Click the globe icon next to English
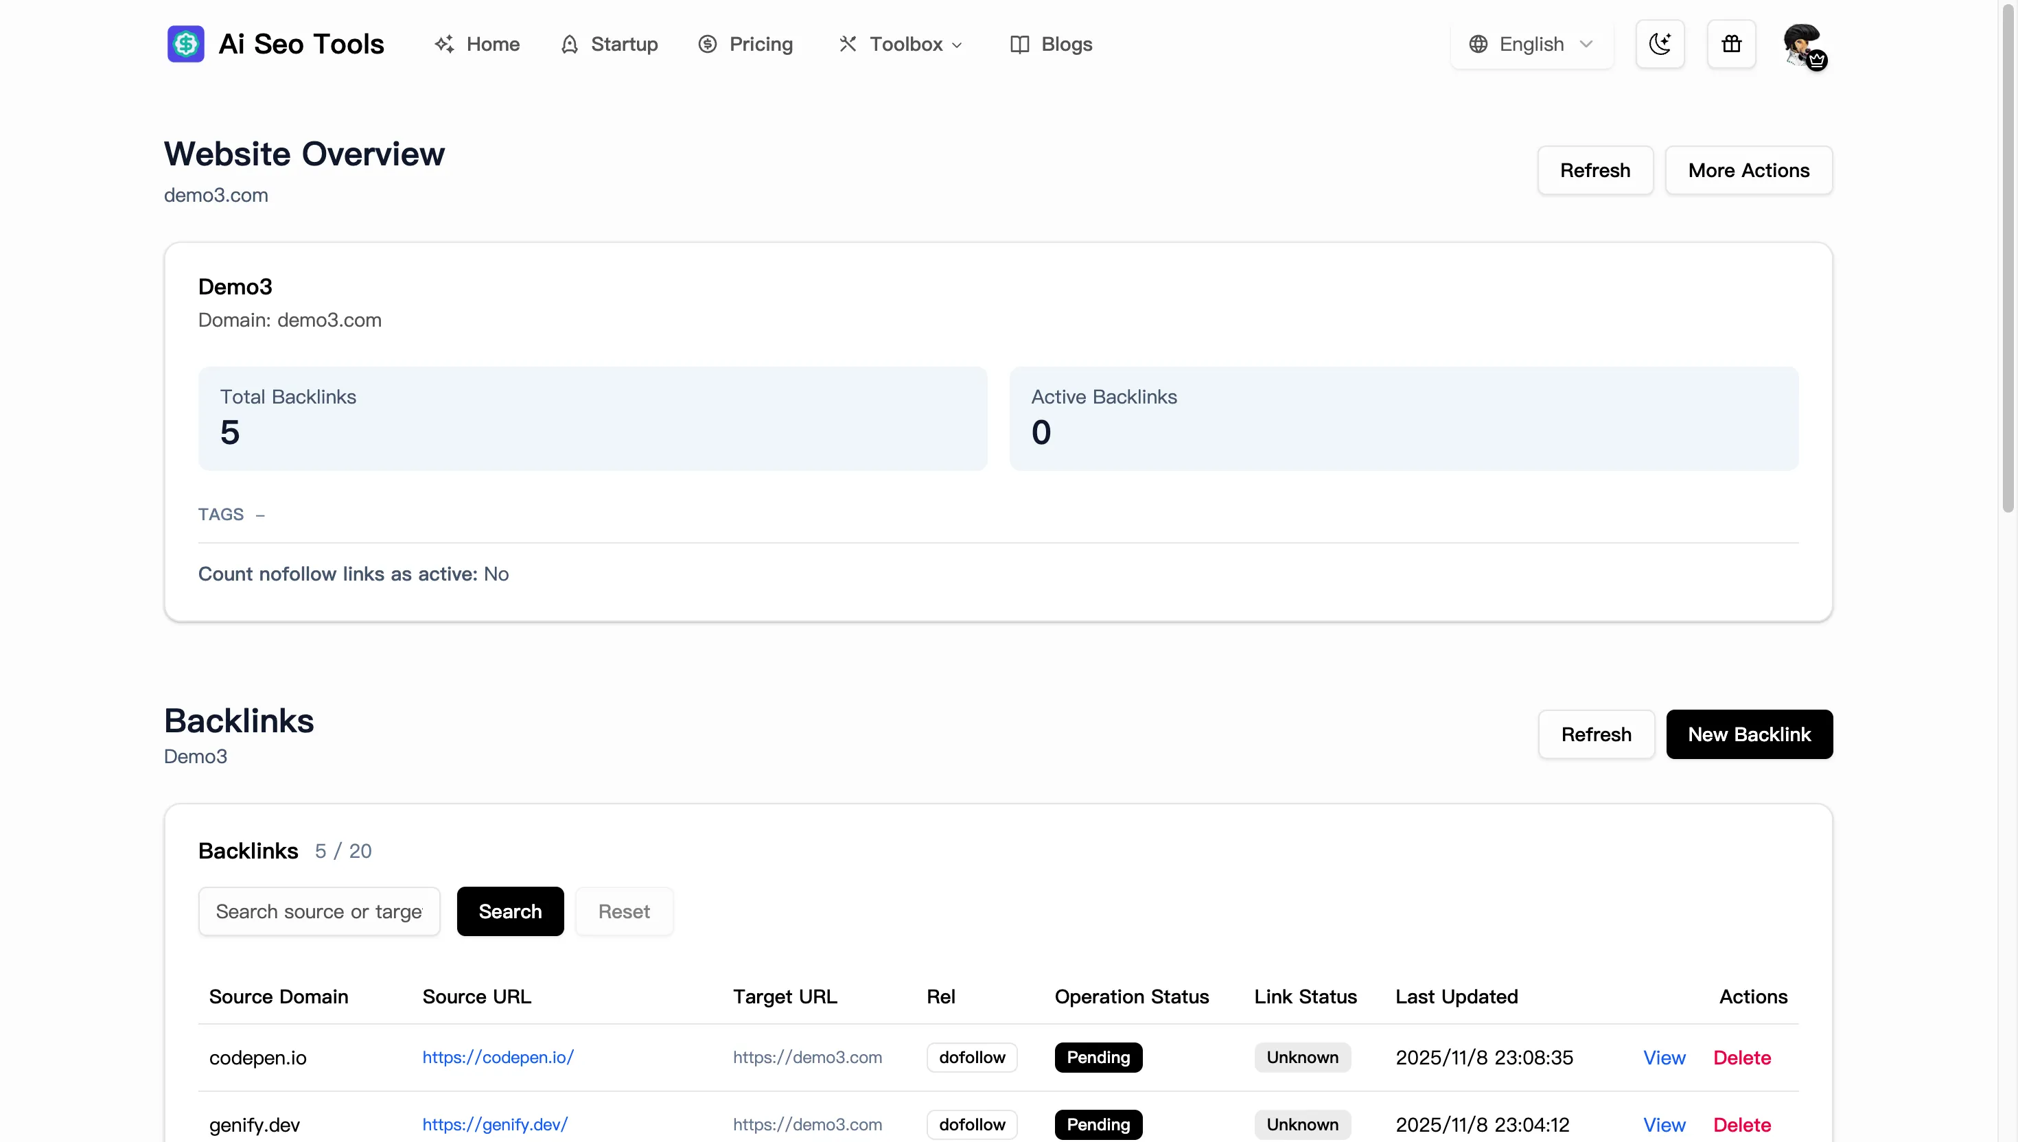 click(1478, 44)
